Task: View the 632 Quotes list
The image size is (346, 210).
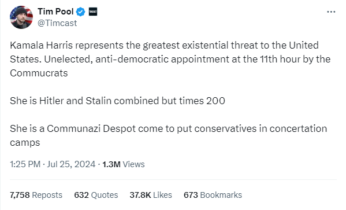Action: 96,195
